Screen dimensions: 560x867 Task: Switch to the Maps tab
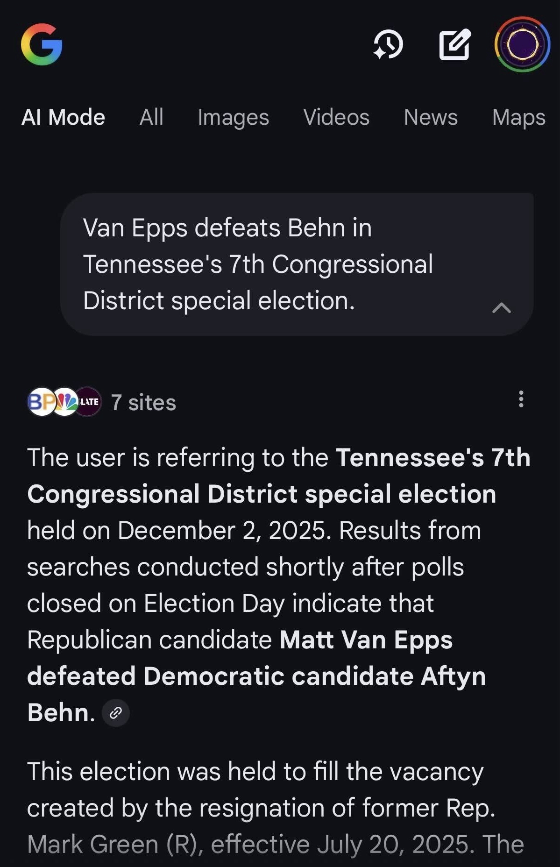[518, 117]
